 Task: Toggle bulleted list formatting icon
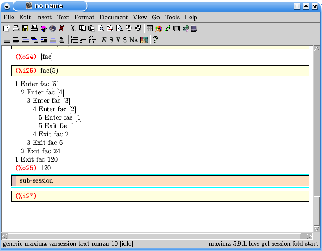(x=74, y=40)
